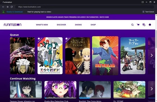
Task: Open the user account profile icon
Action: pyautogui.click(x=150, y=25)
